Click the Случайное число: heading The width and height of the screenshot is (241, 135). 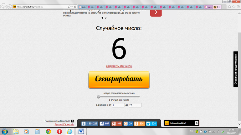click(119, 28)
